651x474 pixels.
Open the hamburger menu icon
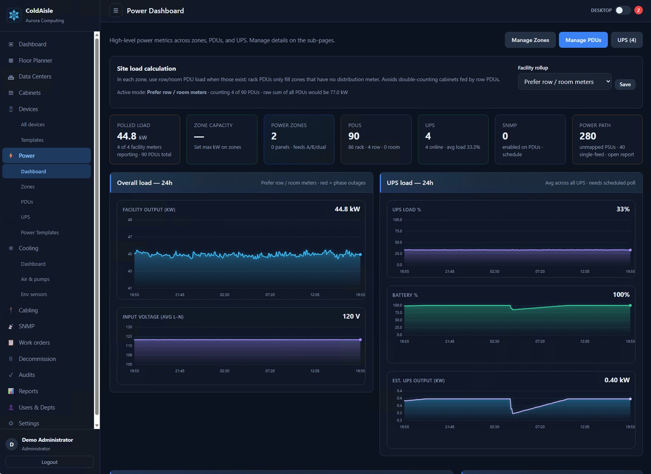(x=116, y=11)
